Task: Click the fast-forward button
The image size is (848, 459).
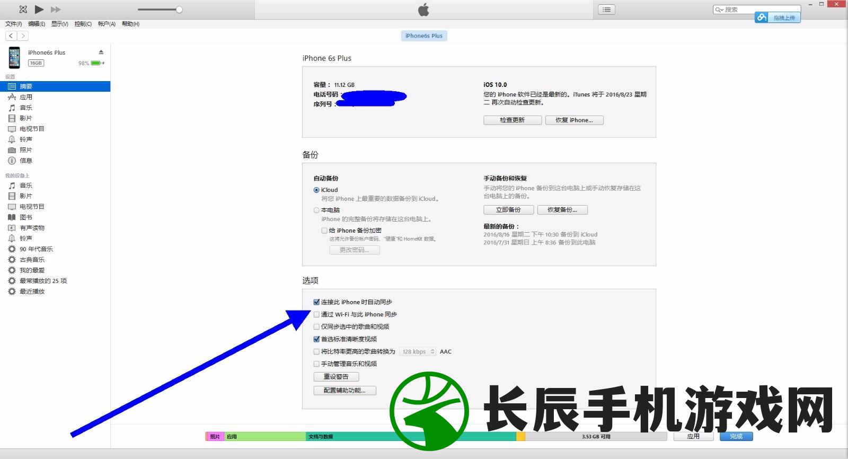Action: tap(55, 10)
